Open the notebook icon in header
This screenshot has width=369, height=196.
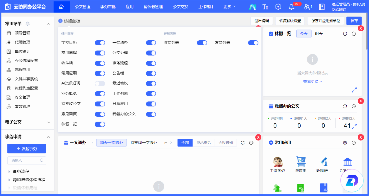(x=322, y=7)
